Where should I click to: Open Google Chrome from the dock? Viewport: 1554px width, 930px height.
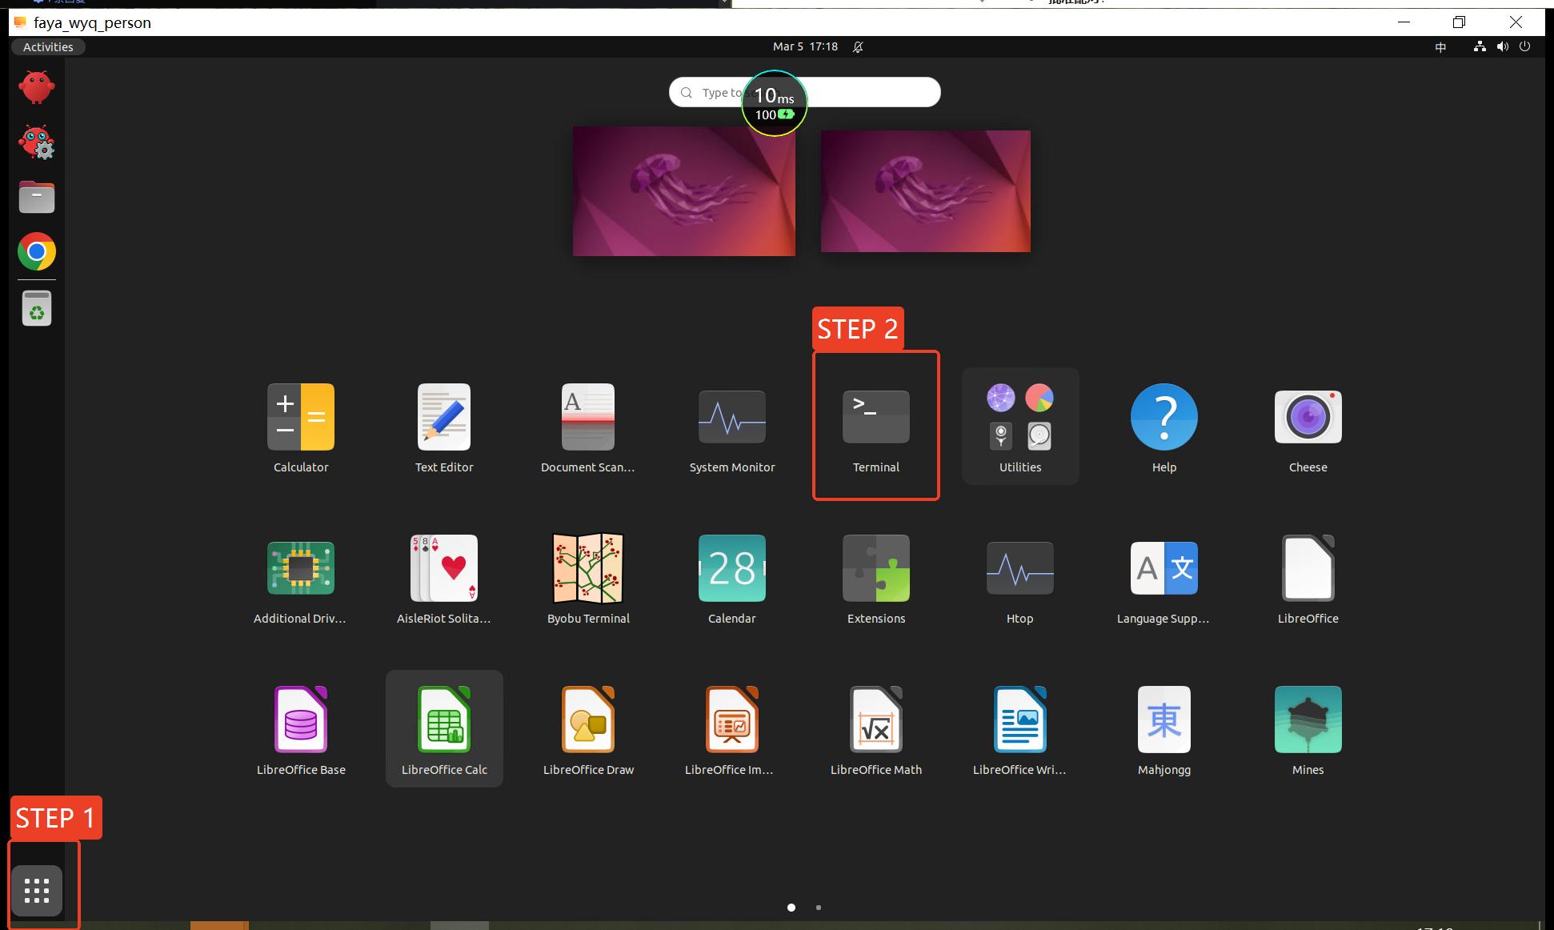[x=37, y=253]
